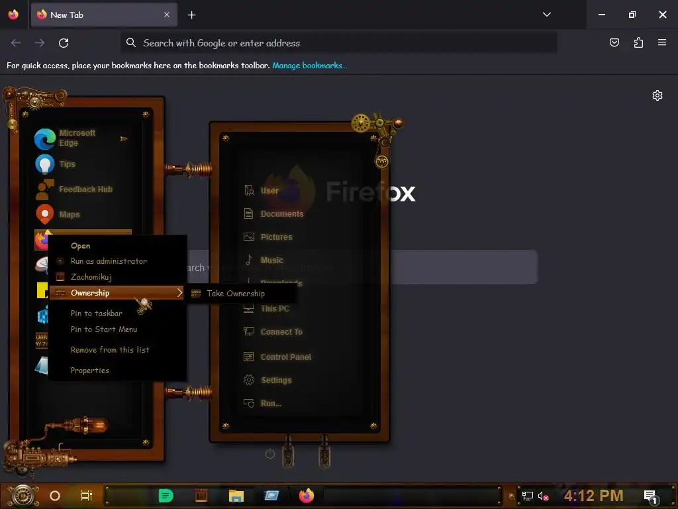Open Firefox View in tab strip

13,15
